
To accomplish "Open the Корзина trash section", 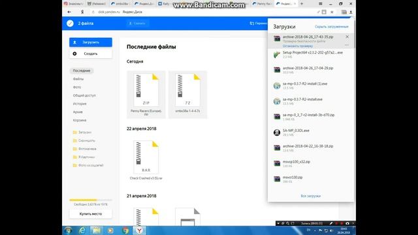I will [80, 120].
